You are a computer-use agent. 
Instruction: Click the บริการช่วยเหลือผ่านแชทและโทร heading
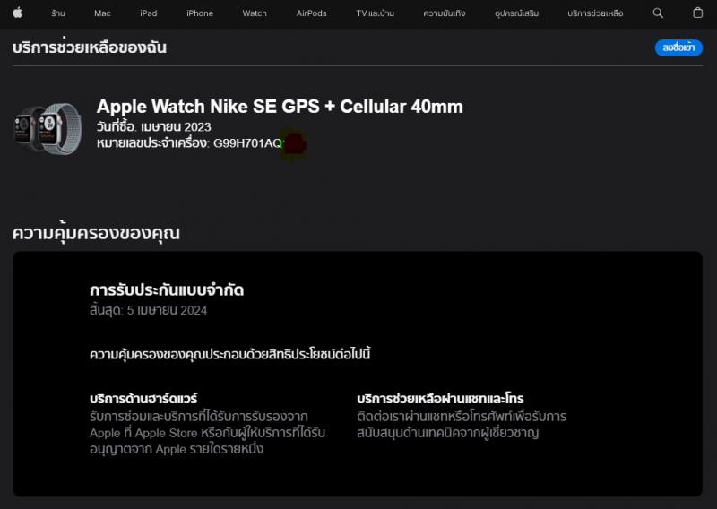440,398
